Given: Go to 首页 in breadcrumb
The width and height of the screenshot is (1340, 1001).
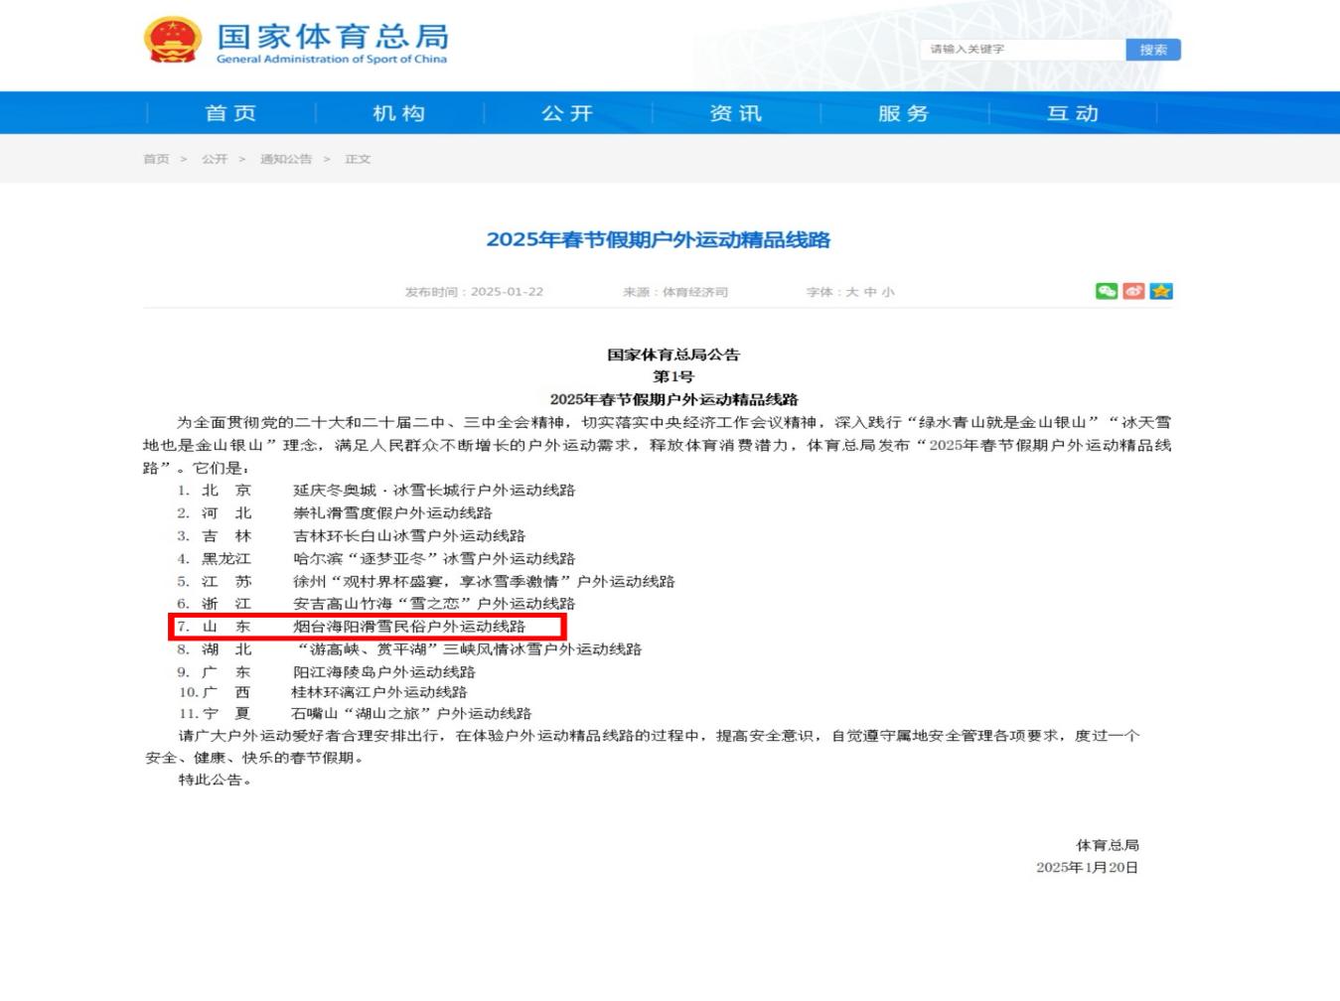Looking at the screenshot, I should [x=156, y=159].
